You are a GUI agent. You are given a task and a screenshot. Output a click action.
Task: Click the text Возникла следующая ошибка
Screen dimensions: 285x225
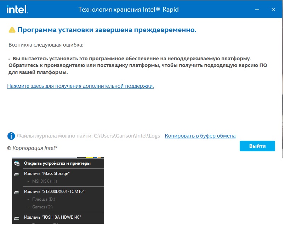[x=46, y=45]
